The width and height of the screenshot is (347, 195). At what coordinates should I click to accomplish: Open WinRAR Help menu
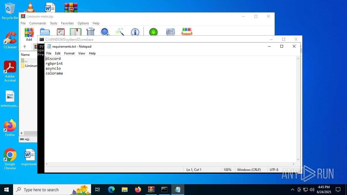point(96,23)
